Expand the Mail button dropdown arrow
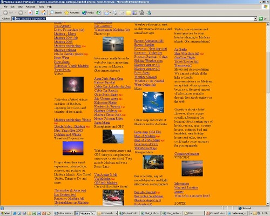The height and width of the screenshot is (216, 270). [x=110, y=12]
